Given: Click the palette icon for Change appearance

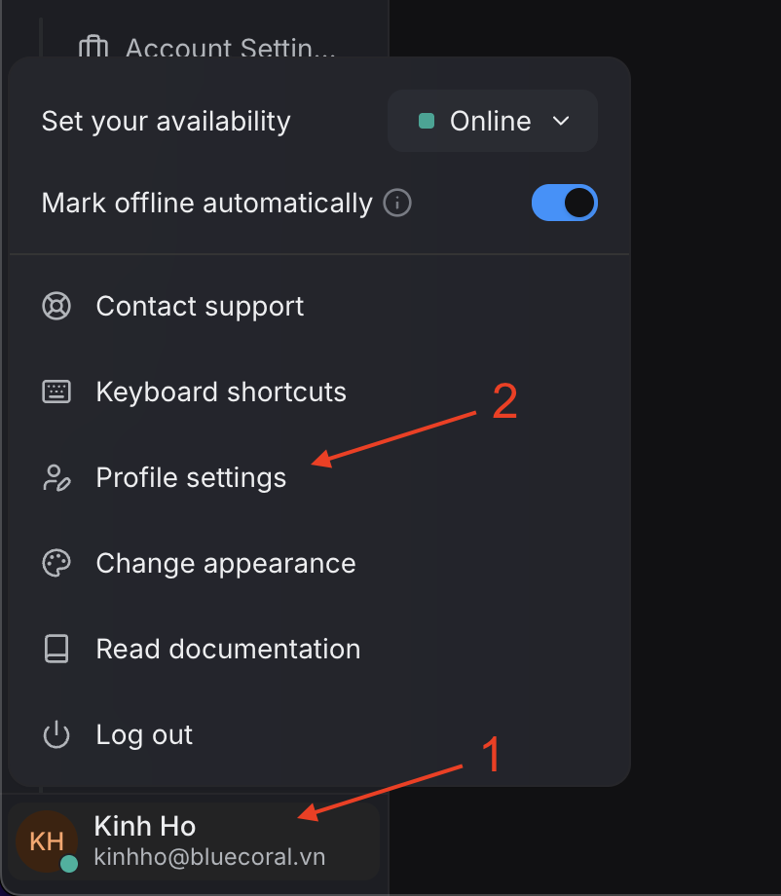Looking at the screenshot, I should 56,564.
